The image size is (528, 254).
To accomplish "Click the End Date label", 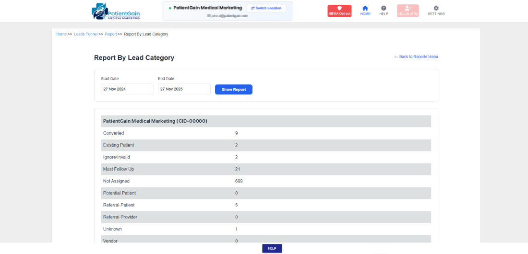I will coord(166,79).
